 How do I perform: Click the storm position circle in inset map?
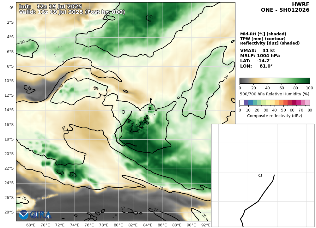(x=260, y=175)
